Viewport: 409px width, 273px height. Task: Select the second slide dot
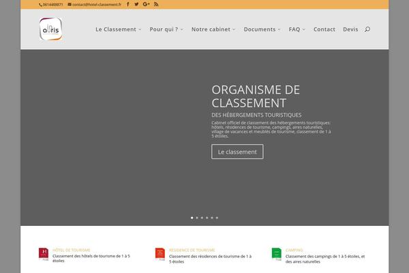pos(197,218)
